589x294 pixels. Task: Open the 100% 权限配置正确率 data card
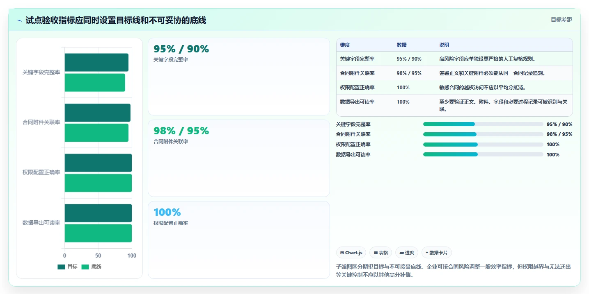coord(238,240)
